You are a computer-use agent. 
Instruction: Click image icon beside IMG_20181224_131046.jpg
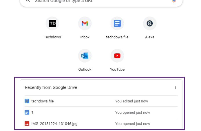coord(27,123)
